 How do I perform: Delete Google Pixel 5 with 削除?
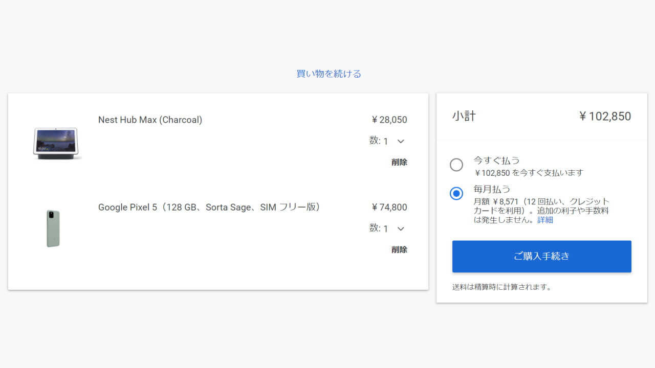(399, 249)
